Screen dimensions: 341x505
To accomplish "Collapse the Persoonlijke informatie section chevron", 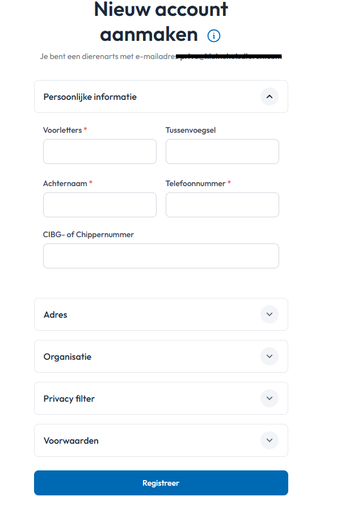I will [270, 96].
